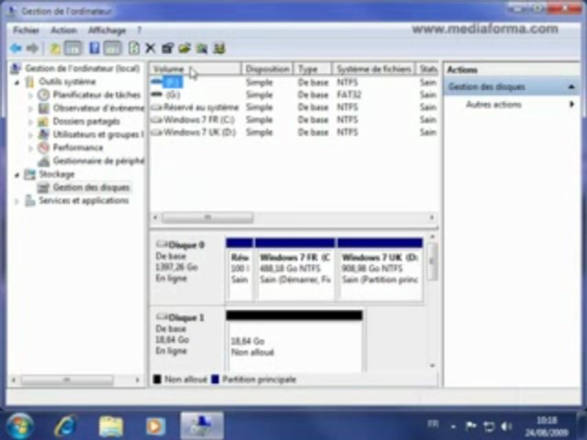Image resolution: width=587 pixels, height=440 pixels.
Task: Select the Planificateur de tâches clock icon
Action: 43,95
